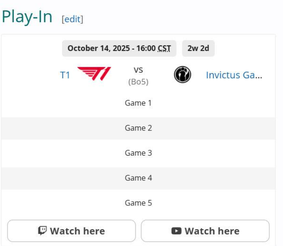The height and width of the screenshot is (246, 283).
Task: Open the T1 team name link
Action: point(65,75)
